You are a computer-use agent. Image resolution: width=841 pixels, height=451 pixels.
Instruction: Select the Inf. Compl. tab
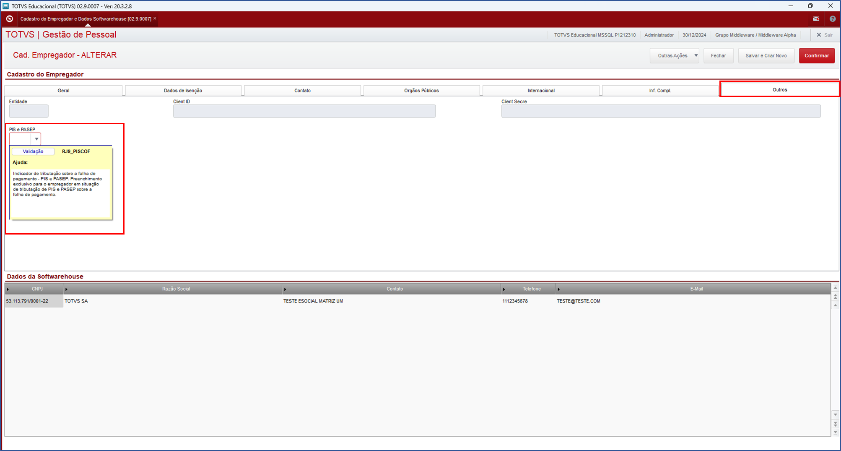[x=660, y=91]
